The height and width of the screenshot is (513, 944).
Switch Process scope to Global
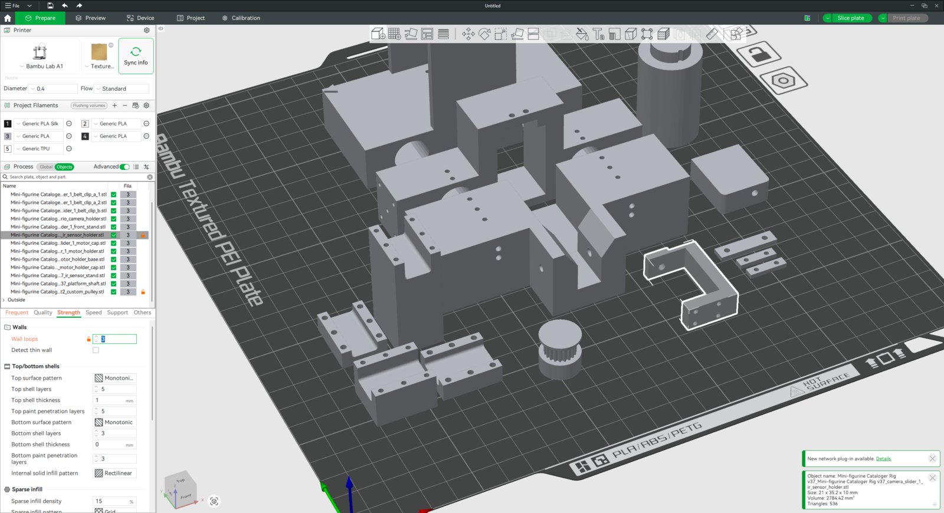tap(46, 167)
